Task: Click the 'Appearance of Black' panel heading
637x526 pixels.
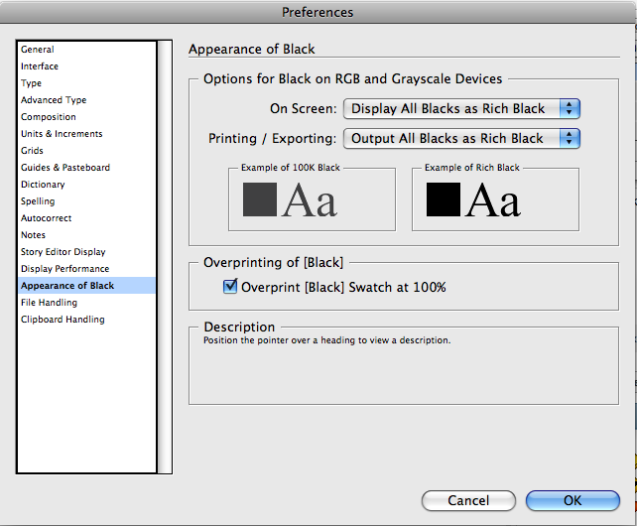Action: (251, 50)
